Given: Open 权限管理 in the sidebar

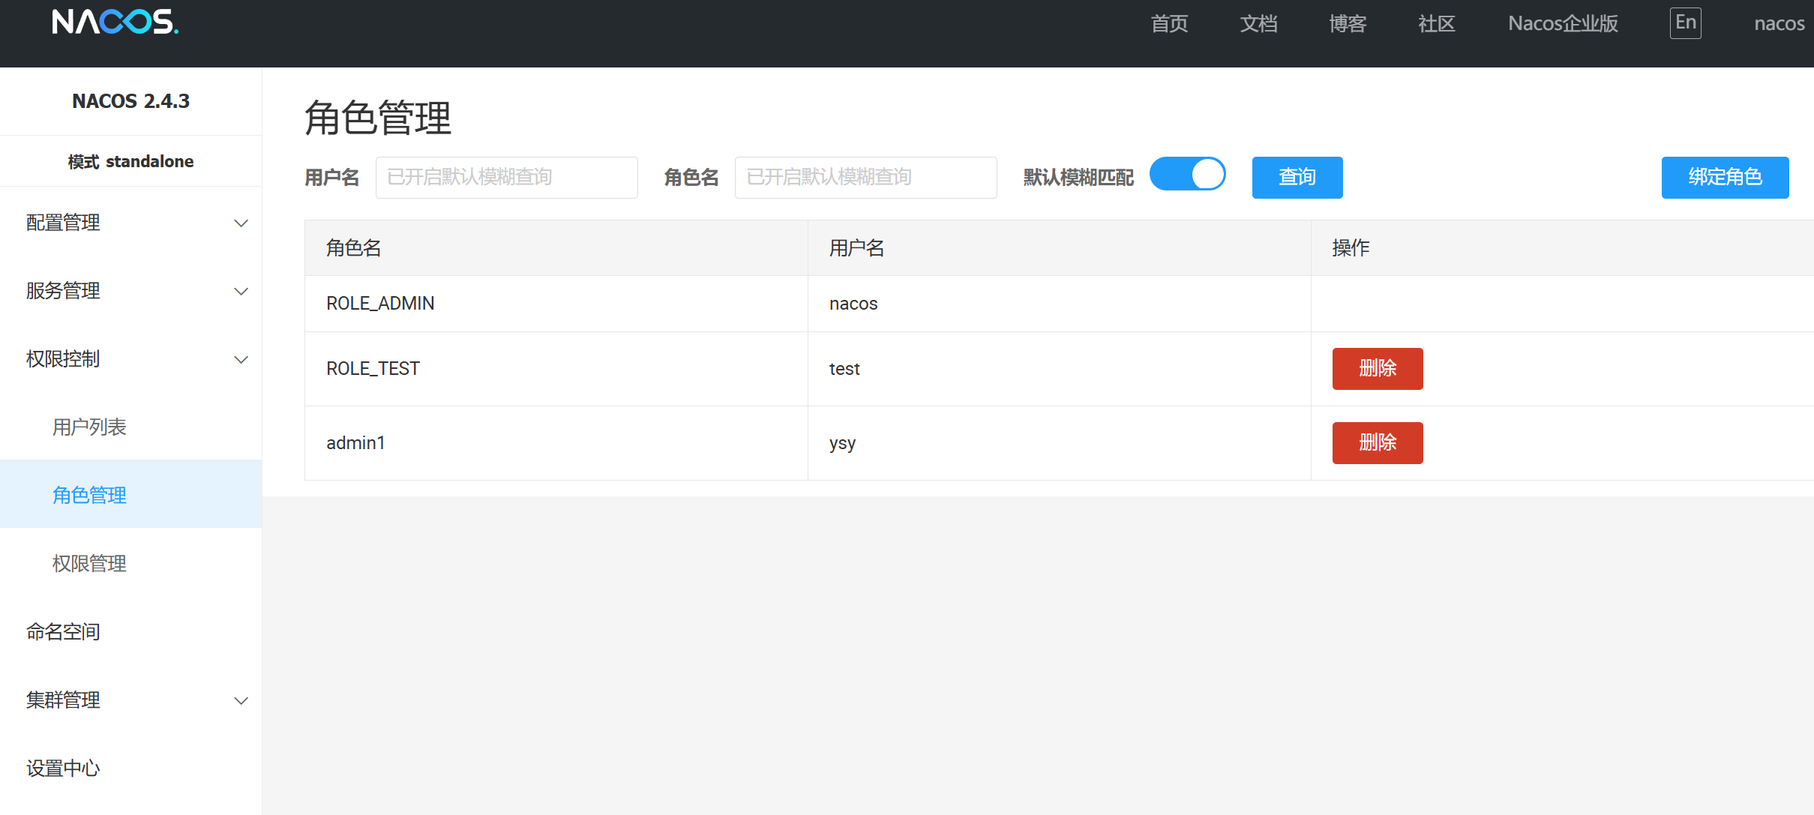Looking at the screenshot, I should pyautogui.click(x=89, y=563).
